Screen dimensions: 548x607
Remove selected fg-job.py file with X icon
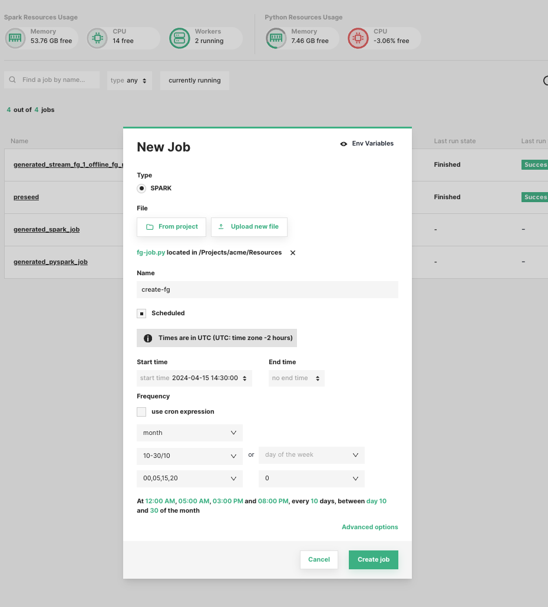click(293, 253)
